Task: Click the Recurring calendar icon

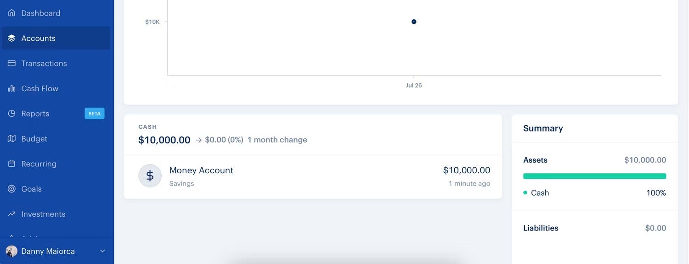Action: point(11,164)
